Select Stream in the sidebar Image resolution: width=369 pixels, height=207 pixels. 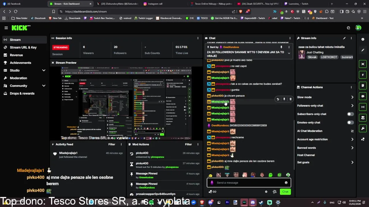(24, 40)
